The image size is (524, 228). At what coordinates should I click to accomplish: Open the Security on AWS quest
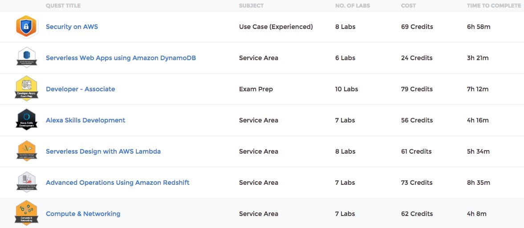(72, 27)
